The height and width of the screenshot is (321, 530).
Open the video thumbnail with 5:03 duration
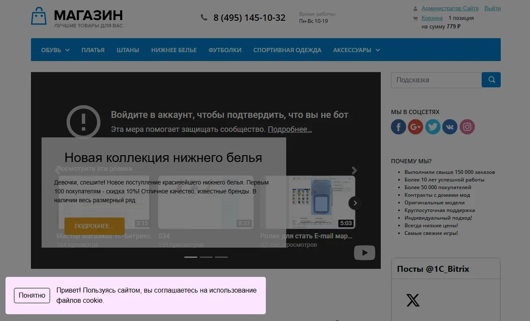coord(308,202)
